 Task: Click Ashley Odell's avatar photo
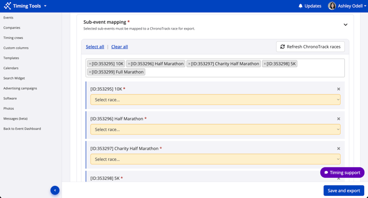click(332, 6)
